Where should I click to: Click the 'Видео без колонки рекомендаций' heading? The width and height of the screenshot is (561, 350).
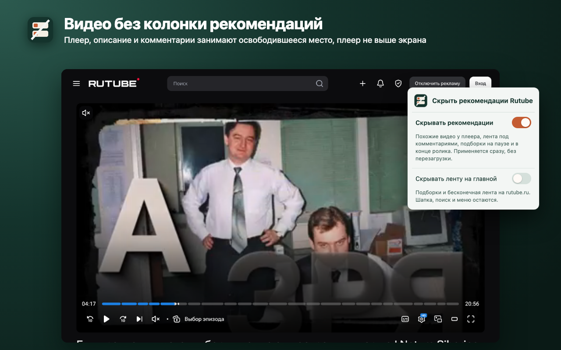[193, 24]
